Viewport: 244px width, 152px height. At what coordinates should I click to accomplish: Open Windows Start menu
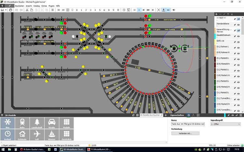[3, 149]
